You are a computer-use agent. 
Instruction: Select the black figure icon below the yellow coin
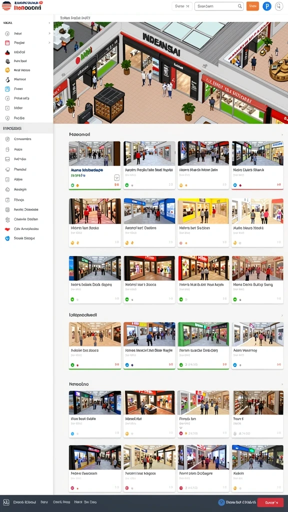pyautogui.click(x=7, y=79)
